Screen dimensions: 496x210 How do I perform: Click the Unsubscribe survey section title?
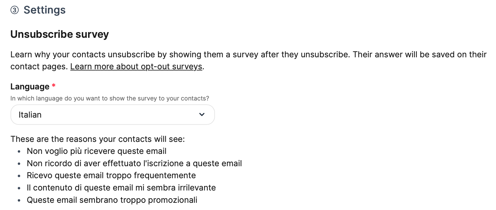[59, 34]
